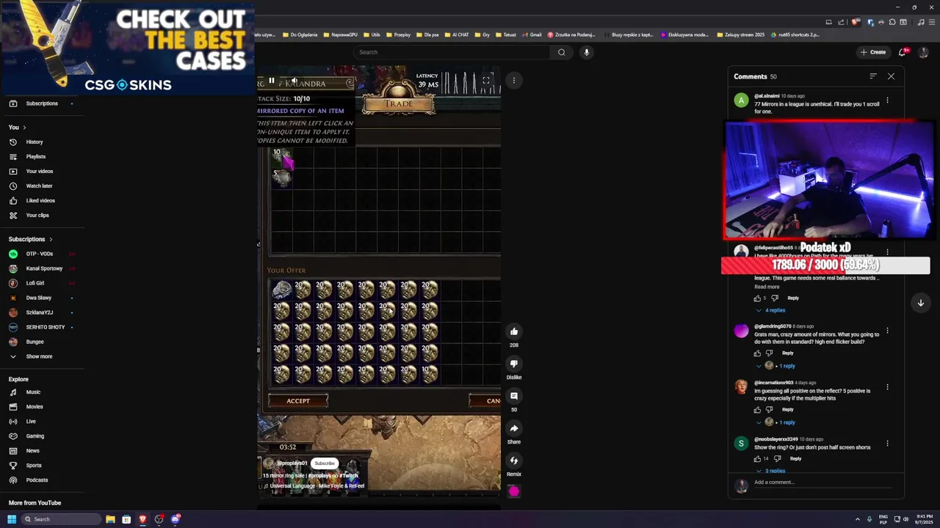This screenshot has height=528, width=940.
Task: Dislike the @noobslayerxx3249 comment
Action: [777, 459]
